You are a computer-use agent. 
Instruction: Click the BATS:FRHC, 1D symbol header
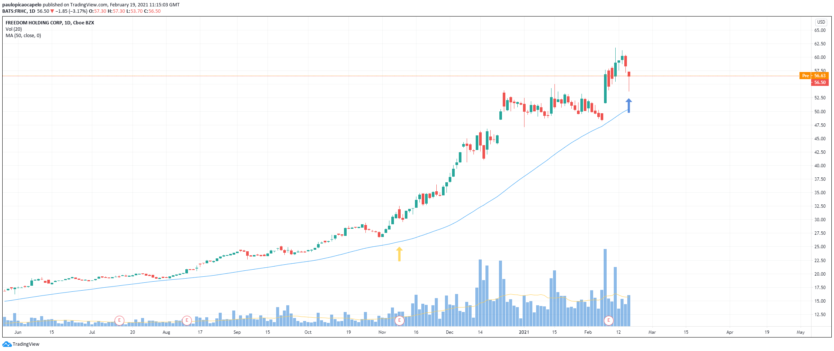tap(19, 11)
